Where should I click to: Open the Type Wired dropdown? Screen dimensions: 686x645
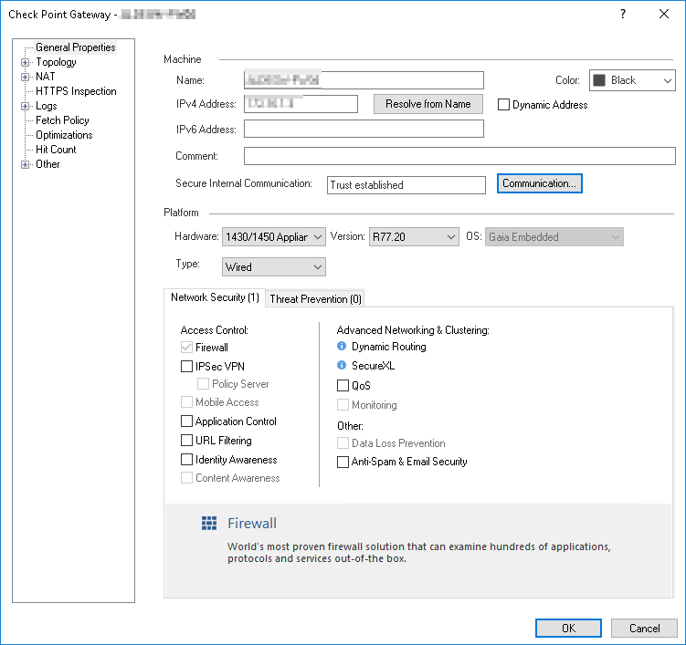click(x=274, y=267)
